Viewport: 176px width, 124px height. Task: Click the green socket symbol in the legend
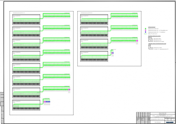click(x=145, y=29)
